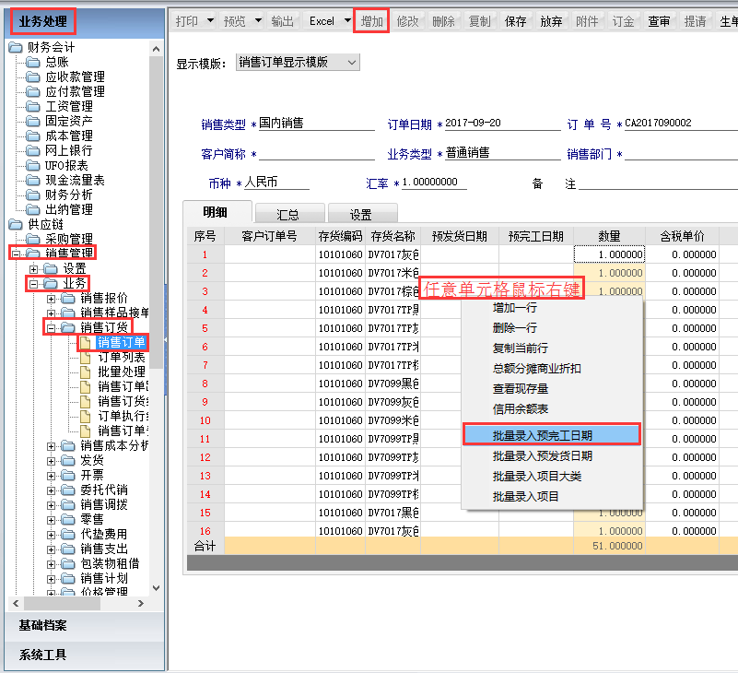Viewport: 738px width, 673px height.
Task: Click the 增加 toolbar button
Action: (x=371, y=21)
